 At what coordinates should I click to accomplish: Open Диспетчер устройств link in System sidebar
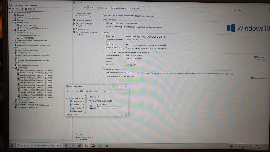click(x=84, y=20)
